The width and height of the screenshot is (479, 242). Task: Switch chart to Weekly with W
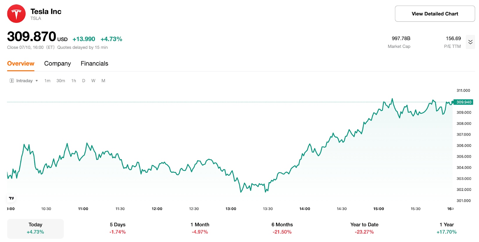click(93, 80)
